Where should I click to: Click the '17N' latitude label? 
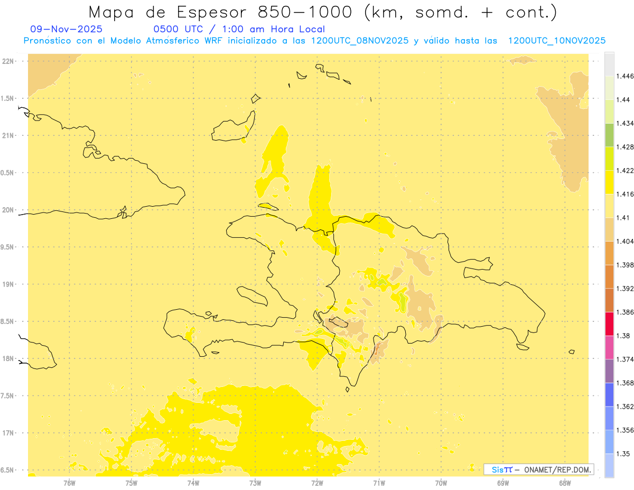[7, 433]
